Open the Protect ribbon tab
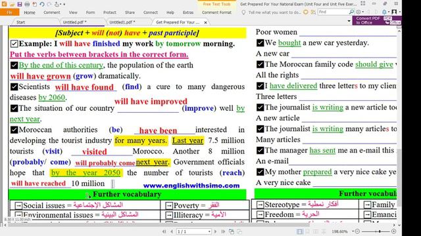The height and width of the screenshot is (236, 421). coord(110,12)
